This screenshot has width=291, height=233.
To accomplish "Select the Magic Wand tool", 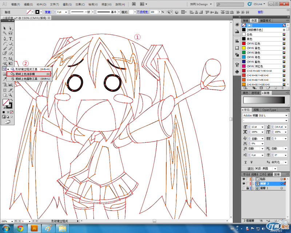I will coord(5,33).
